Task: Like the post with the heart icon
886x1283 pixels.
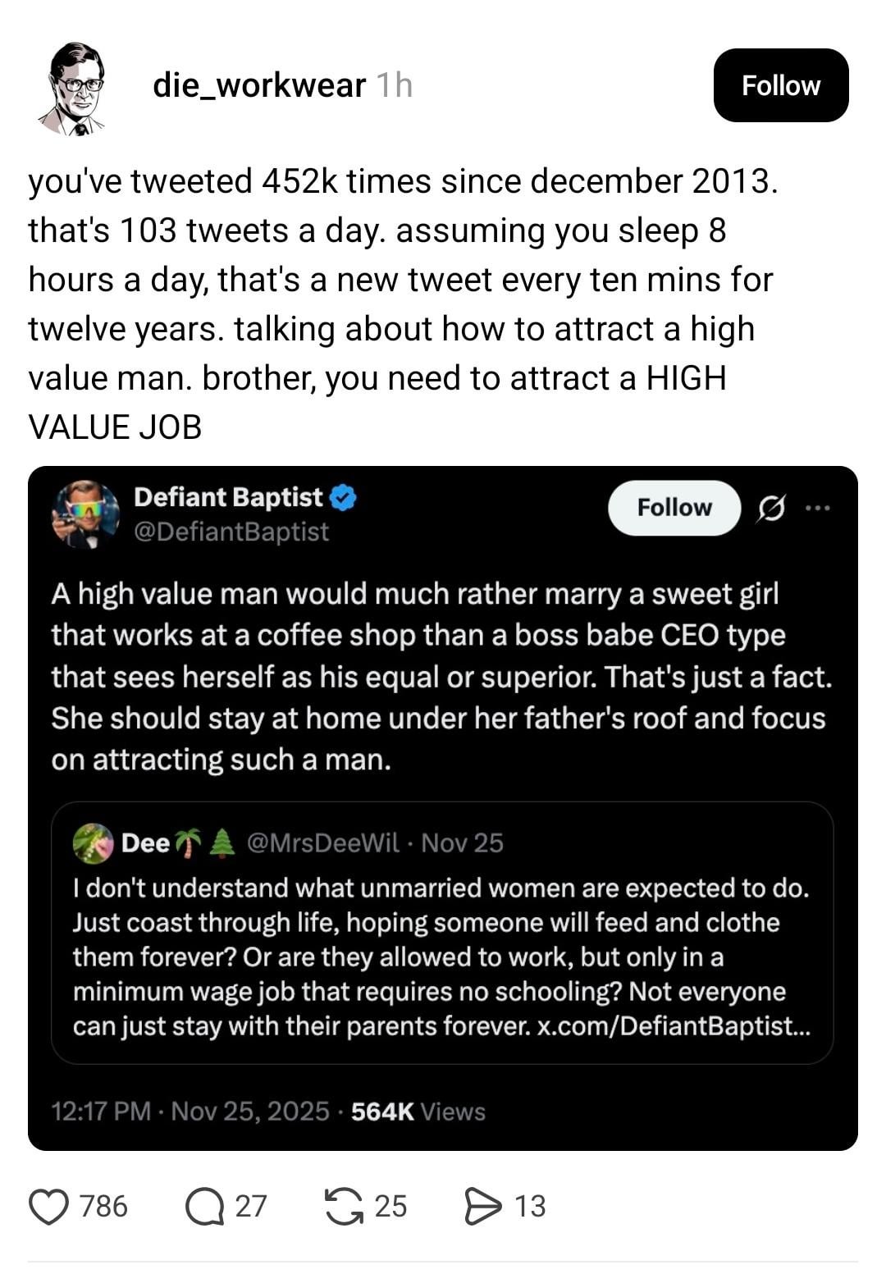Action: click(49, 1206)
